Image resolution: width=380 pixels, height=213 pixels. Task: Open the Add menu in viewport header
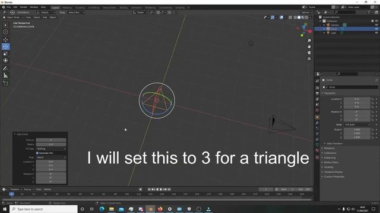45,17
